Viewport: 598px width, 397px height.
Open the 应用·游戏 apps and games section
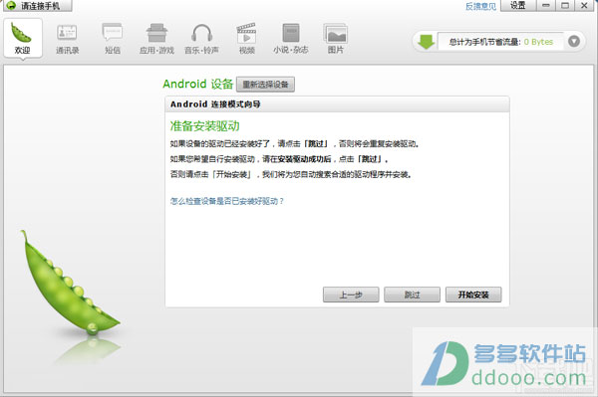(x=156, y=39)
